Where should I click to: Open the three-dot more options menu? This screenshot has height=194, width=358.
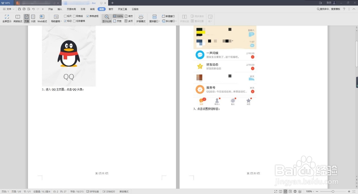pos(349,9)
